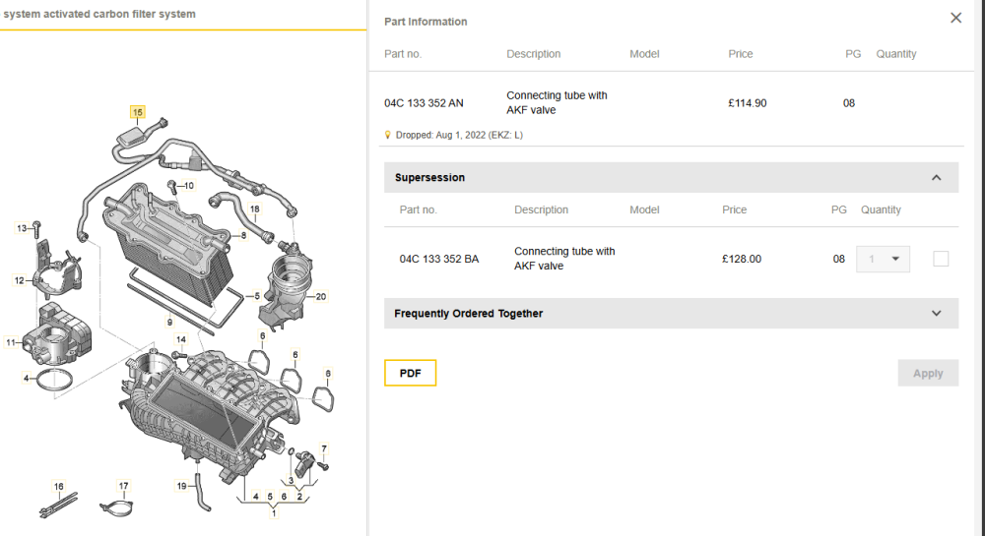Viewport: 985px width, 536px height.
Task: Click the lightbulb icon beside Dropped note
Action: pos(387,135)
